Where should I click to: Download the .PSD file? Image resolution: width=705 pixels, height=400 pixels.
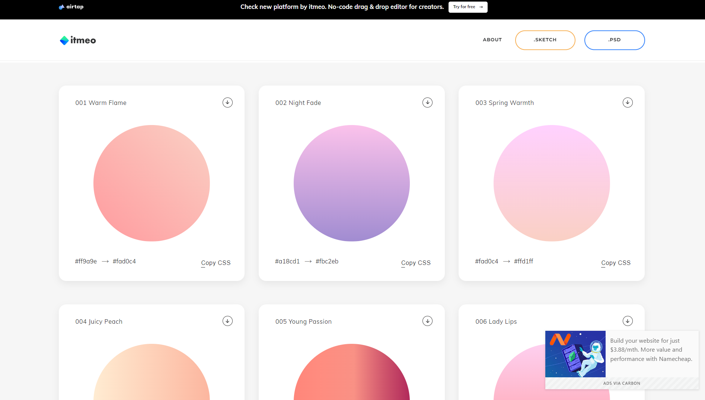coord(615,40)
